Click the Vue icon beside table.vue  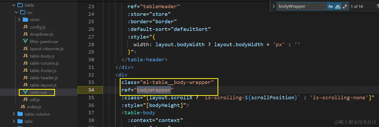pos(25,92)
